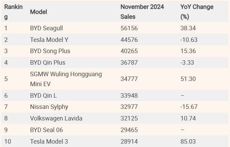Select the Tesla Model Y cell
This screenshot has height=147, width=230.
coord(49,40)
